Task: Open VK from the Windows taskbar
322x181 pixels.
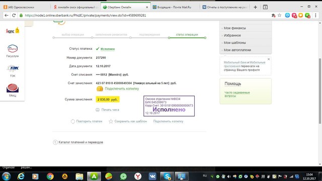Action: point(152,176)
